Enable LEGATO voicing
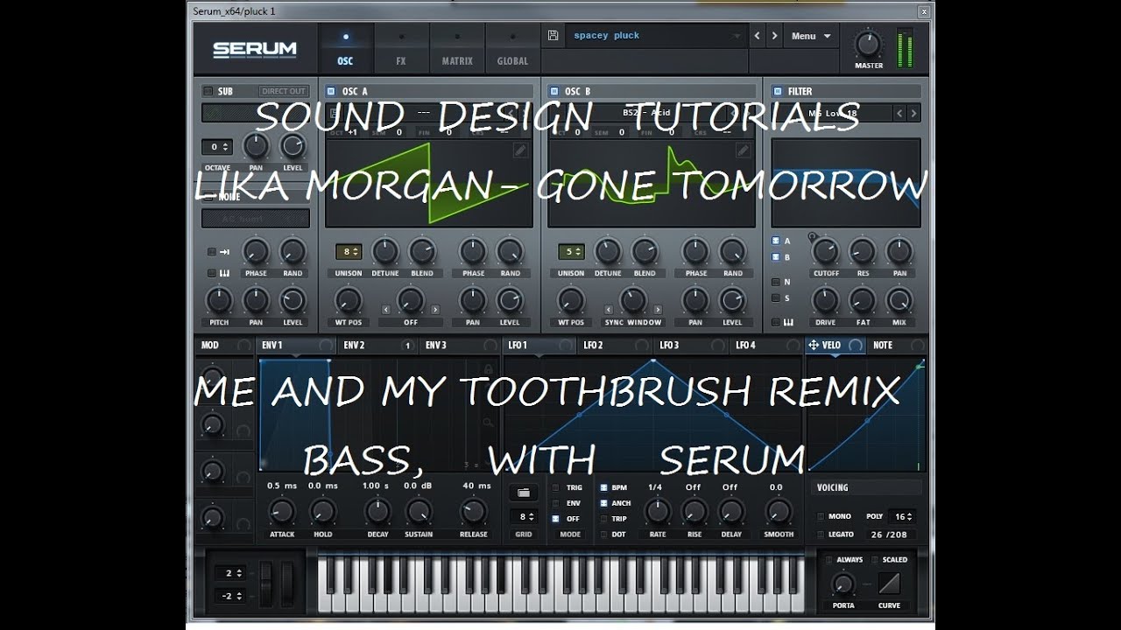1121x630 pixels. (x=821, y=534)
